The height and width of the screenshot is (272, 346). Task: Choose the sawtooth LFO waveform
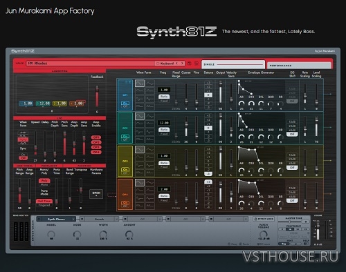click(x=23, y=133)
